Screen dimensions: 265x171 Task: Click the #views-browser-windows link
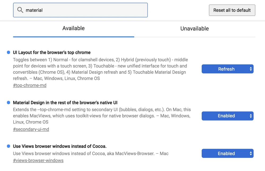pyautogui.click(x=38, y=160)
